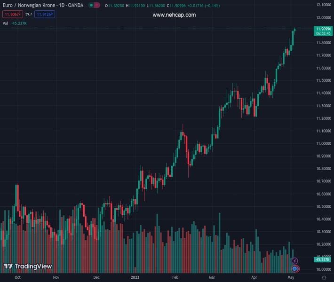
Task: Open chart settings gear icon
Action: click(324, 278)
